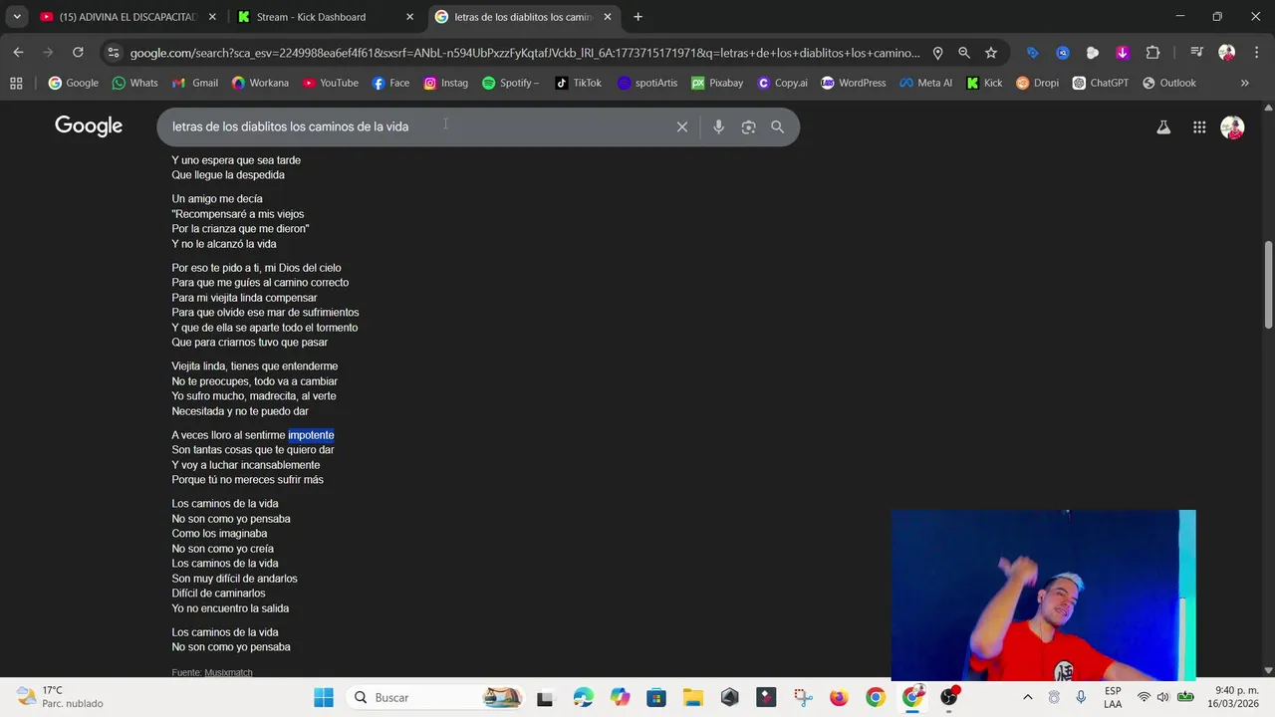Open the Windows Start menu
Viewport: 1275px width, 717px height.
324,697
